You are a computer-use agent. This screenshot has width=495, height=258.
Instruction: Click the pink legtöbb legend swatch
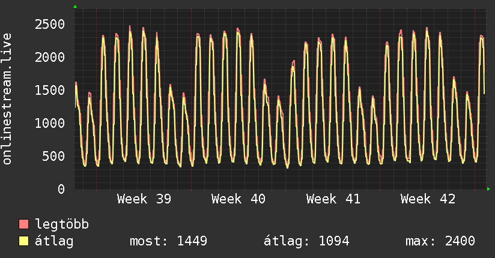23,224
